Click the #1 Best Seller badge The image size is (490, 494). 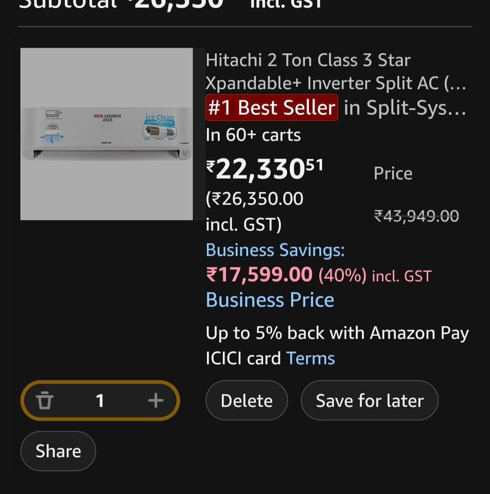[271, 108]
